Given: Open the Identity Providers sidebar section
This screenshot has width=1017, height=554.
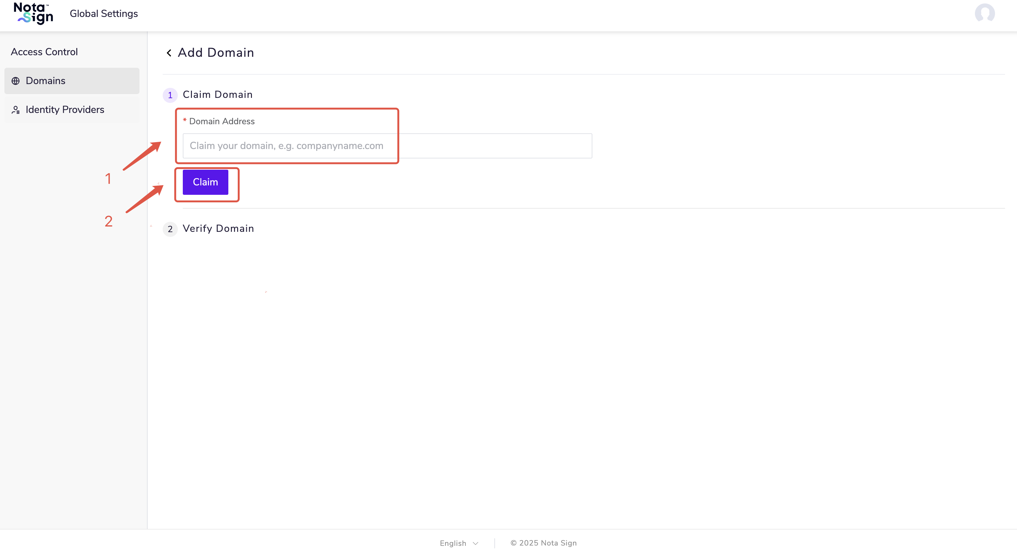Looking at the screenshot, I should tap(65, 109).
